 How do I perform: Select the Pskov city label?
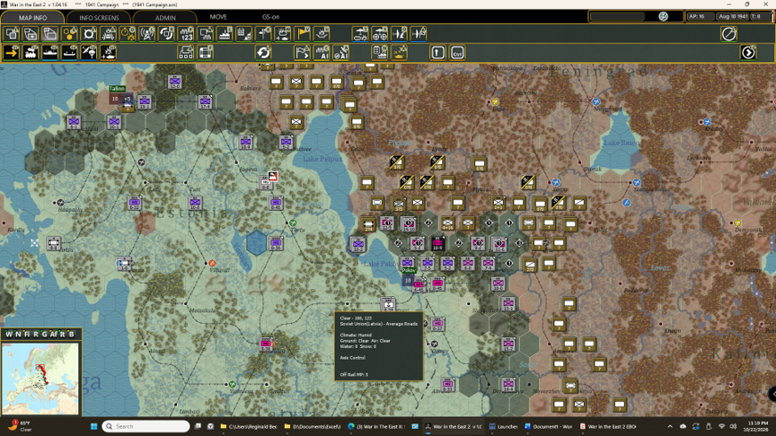[x=409, y=270]
